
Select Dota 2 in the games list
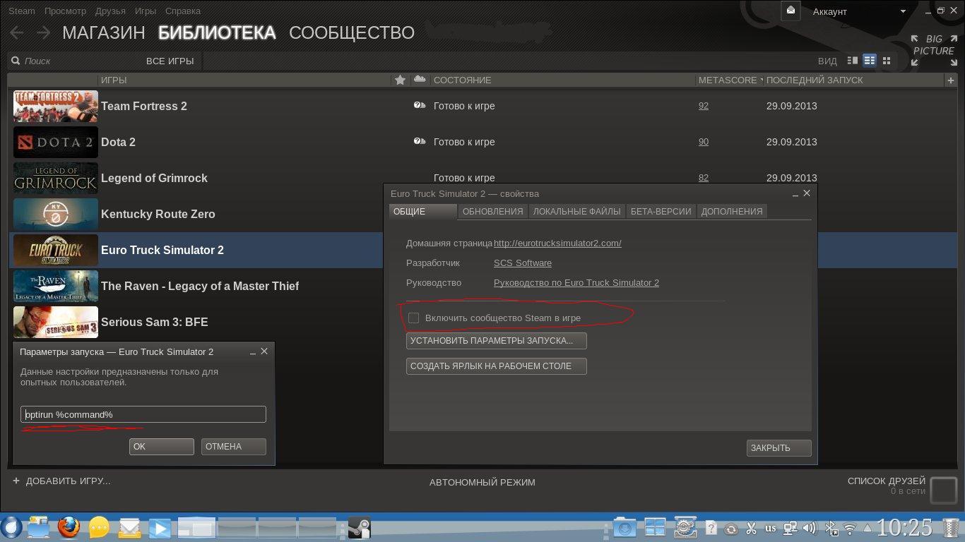(x=482, y=142)
